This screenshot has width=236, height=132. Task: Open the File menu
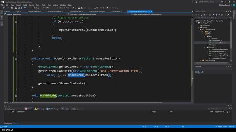coord(2,5)
